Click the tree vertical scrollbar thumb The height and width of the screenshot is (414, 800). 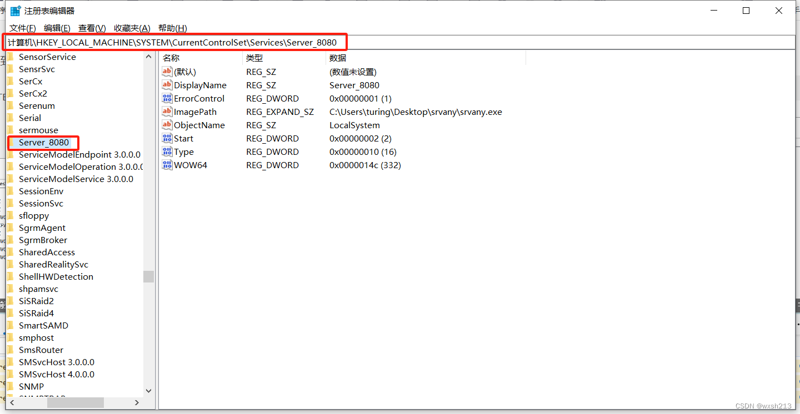pos(148,276)
